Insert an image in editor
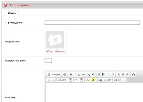Screen dimensions: 143x102 (x=115, y=80)
